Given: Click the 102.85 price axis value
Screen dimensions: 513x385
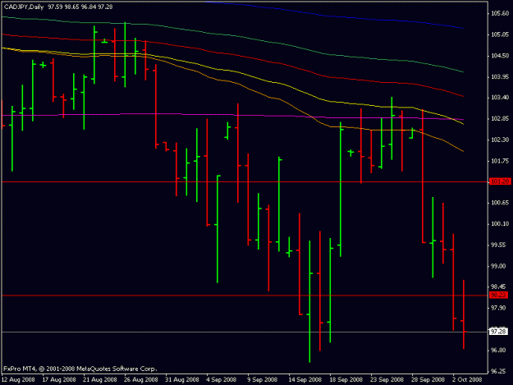Looking at the screenshot, I should [500, 119].
